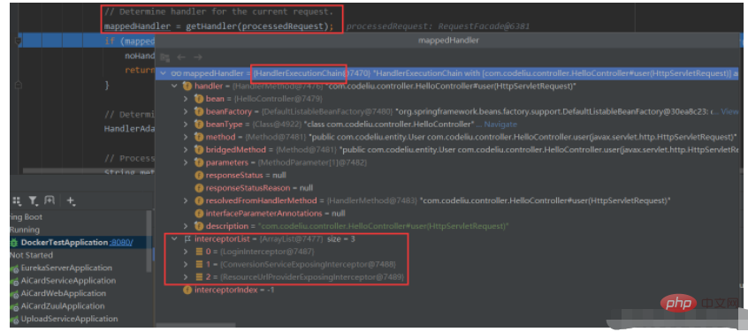Image resolution: width=748 pixels, height=332 pixels.
Task: Click the field icon next to method
Action: pos(199,137)
